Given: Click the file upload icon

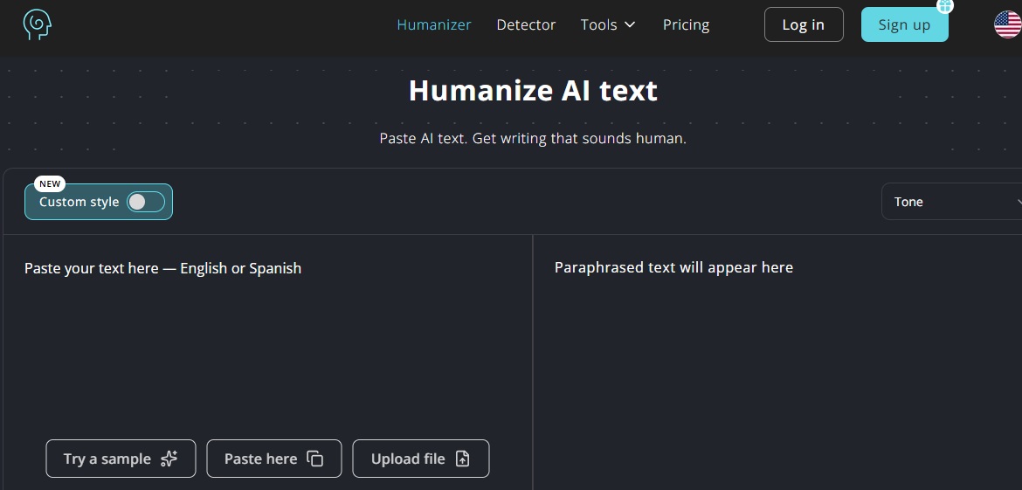Looking at the screenshot, I should (462, 459).
